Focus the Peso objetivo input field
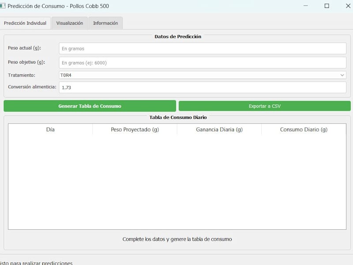 tap(203, 63)
